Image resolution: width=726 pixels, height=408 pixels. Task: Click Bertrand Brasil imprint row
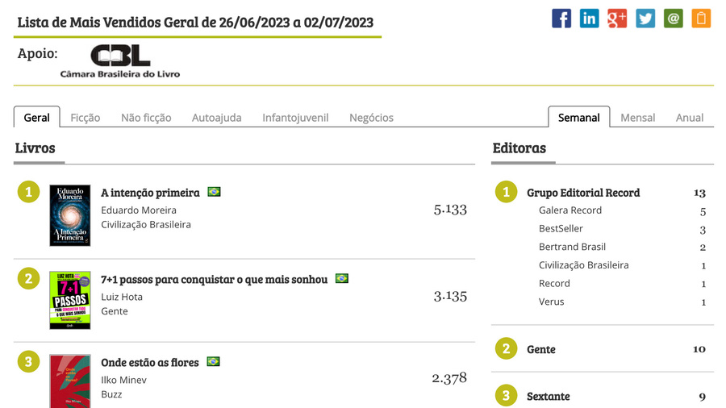[x=622, y=247]
